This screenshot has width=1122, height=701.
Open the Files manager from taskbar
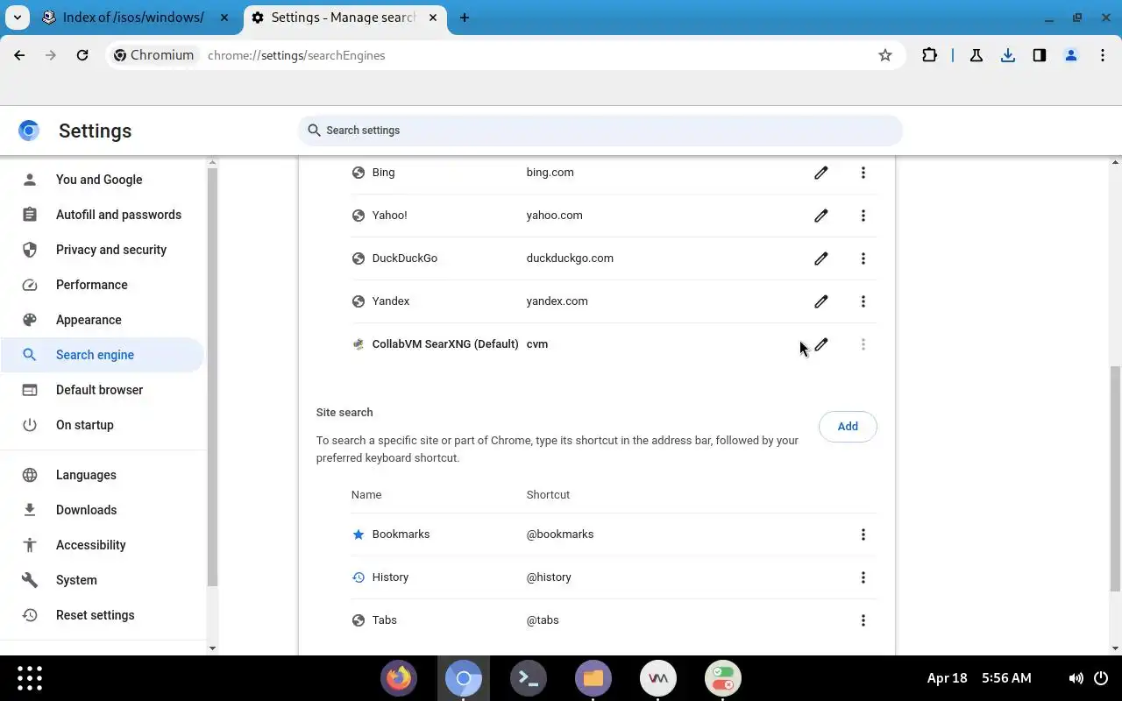pyautogui.click(x=593, y=678)
